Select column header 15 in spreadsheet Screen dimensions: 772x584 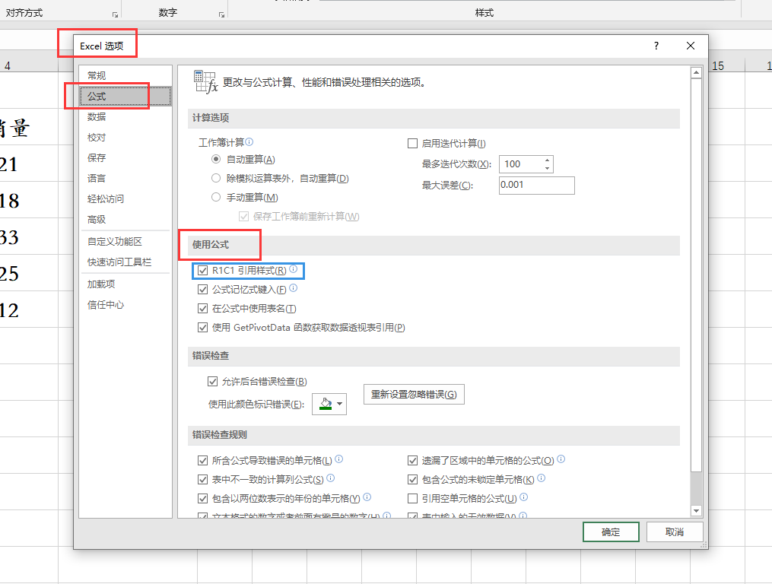718,65
